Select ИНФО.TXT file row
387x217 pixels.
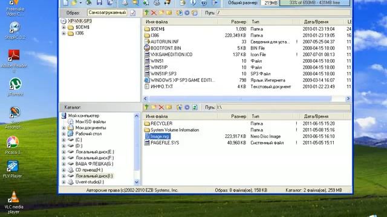(x=161, y=87)
